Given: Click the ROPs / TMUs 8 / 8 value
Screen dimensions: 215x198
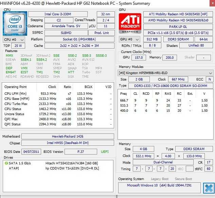Looking at the screenshot, I should (152, 46).
